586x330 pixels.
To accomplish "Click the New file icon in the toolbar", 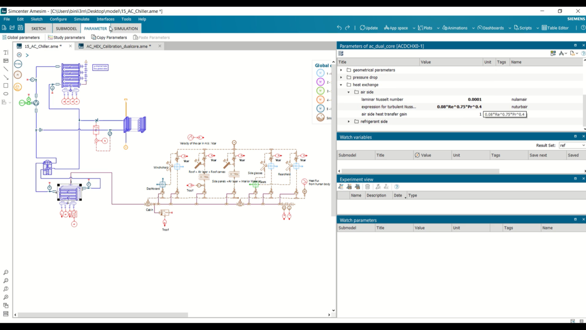I will point(5,28).
